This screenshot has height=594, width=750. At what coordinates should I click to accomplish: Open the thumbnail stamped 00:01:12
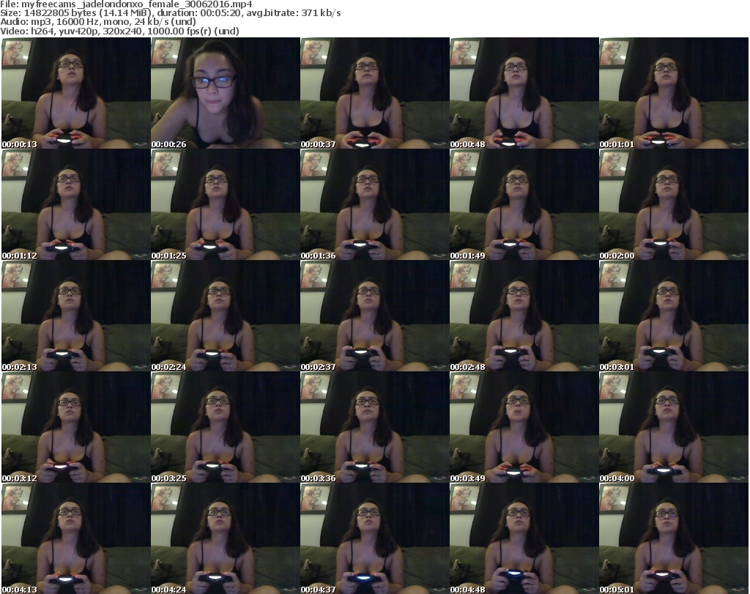click(x=76, y=204)
